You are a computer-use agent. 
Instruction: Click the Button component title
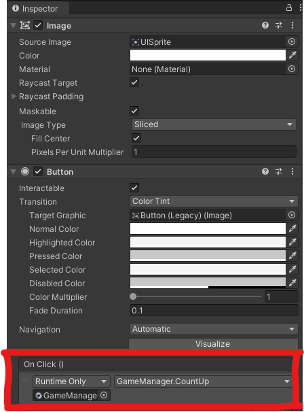point(60,172)
